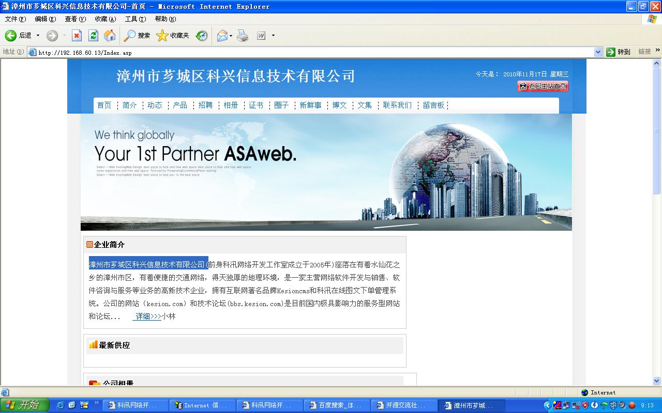
Task: Click the vertical scrollbar up arrow
Action: [x=657, y=63]
